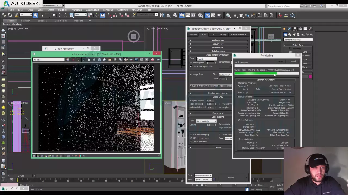Viewport: 348px width, 195px height.
Task: Activate the Select and Move tool
Action: (x=60, y=15)
